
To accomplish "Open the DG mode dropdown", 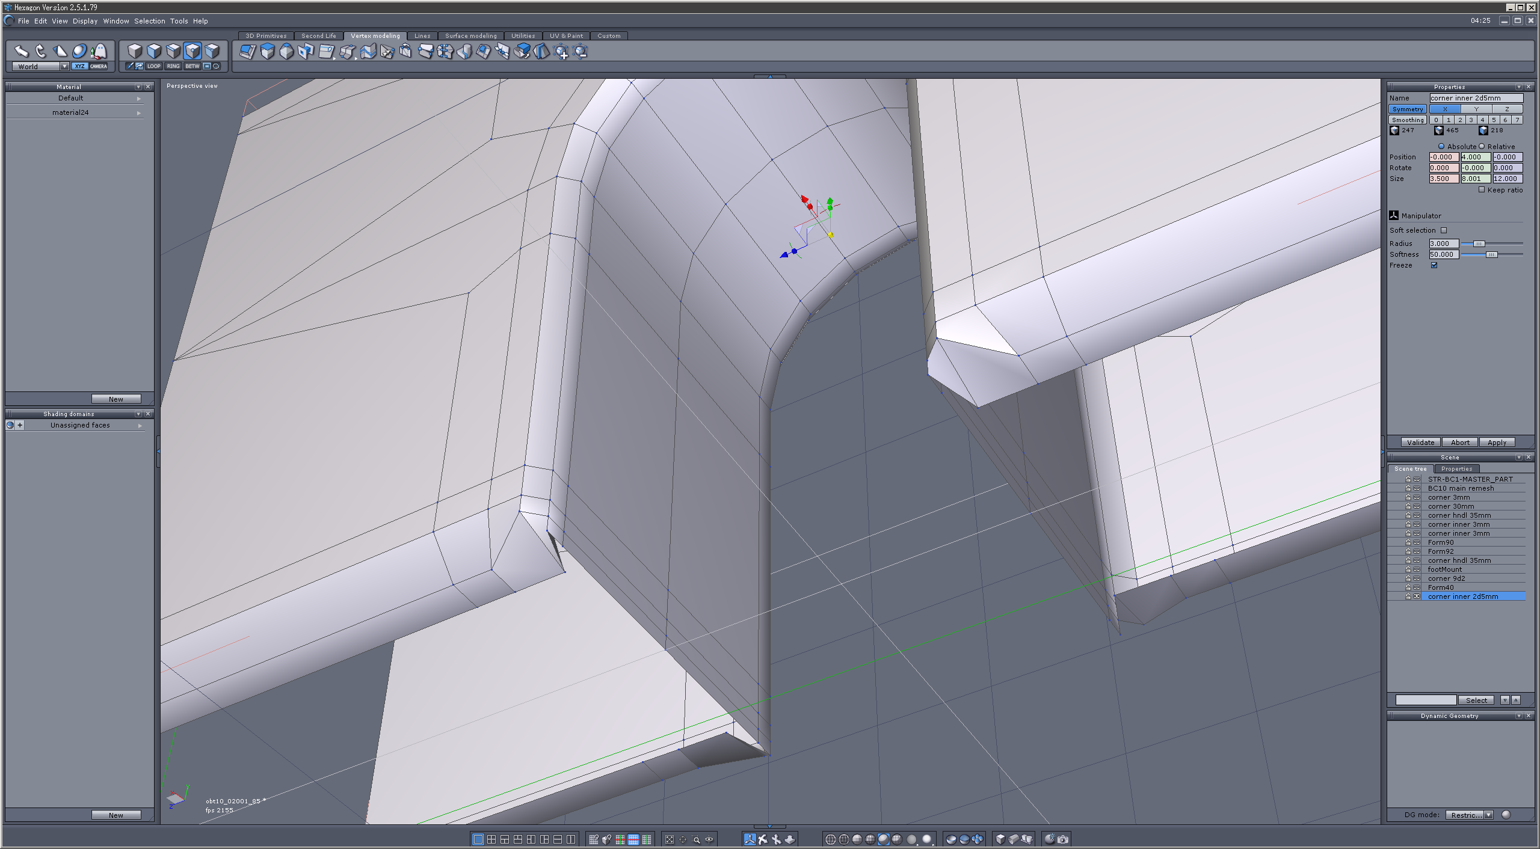I will [x=1489, y=815].
